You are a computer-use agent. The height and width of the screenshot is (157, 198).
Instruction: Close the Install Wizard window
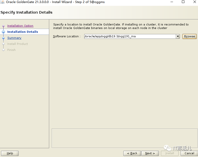pyautogui.click(x=194, y=2)
